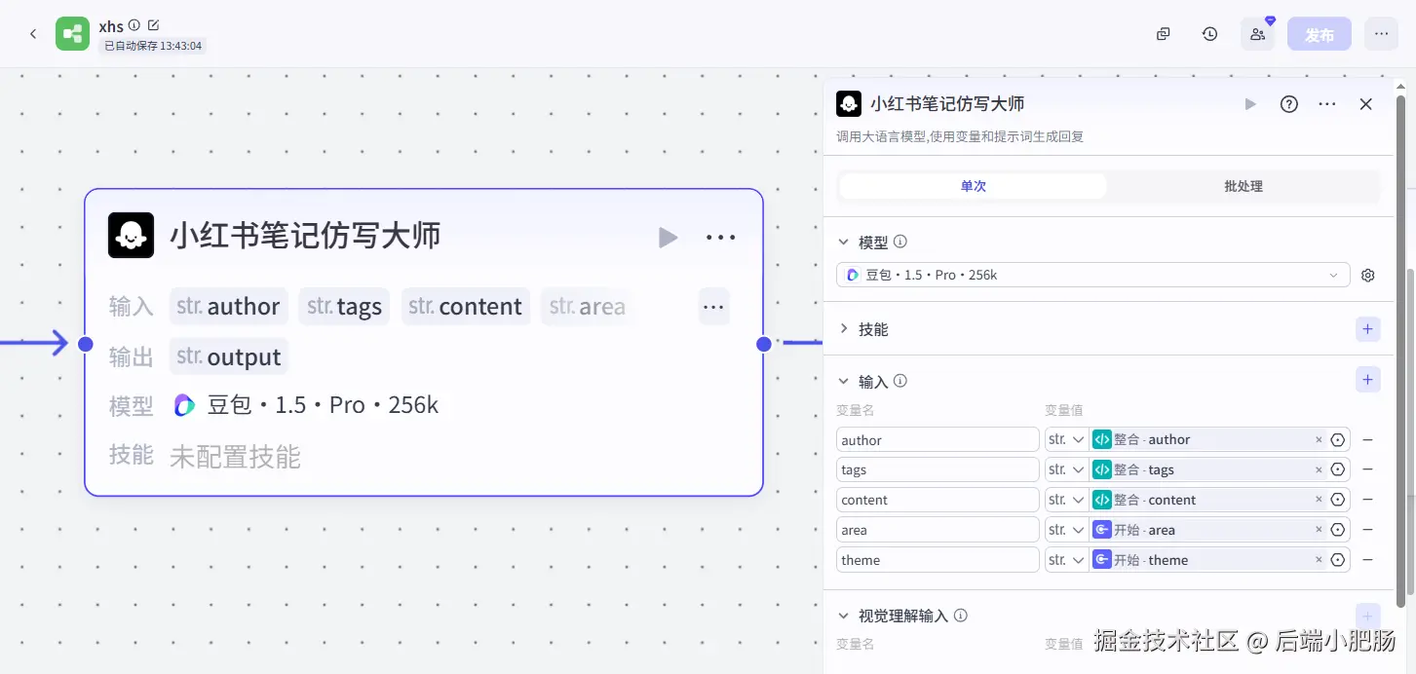The height and width of the screenshot is (674, 1416).
Task: Clear the 整合·content value
Action: pyautogui.click(x=1319, y=500)
